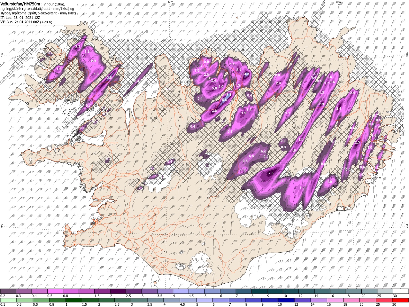Select the crimson 25–30 legend swatch
Image resolution: width=409 pixels, height=307 pixels.
(x=383, y=300)
